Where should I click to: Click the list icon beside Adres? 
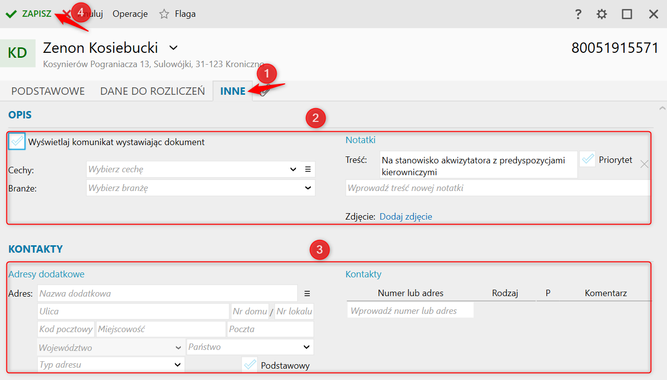click(307, 294)
